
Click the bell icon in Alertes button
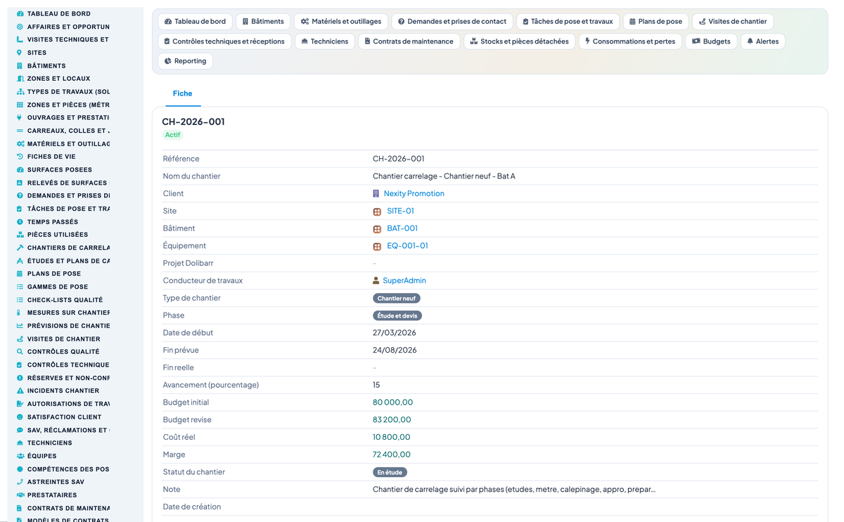[x=750, y=41]
